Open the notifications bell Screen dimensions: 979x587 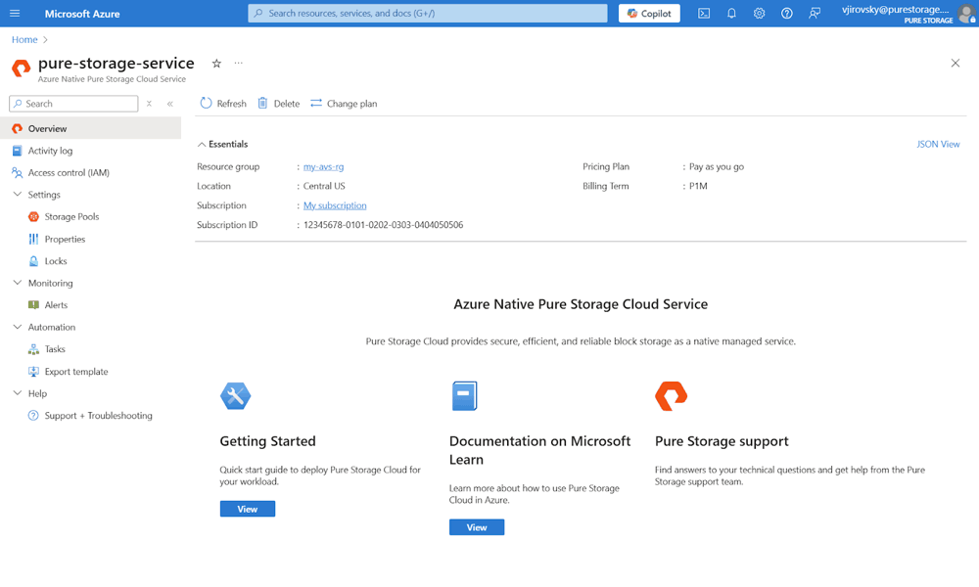731,13
